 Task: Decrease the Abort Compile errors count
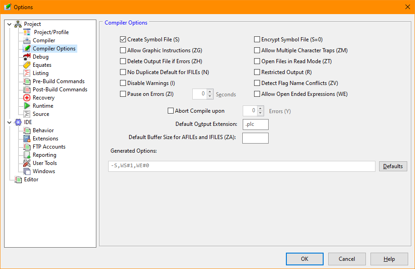(260, 114)
